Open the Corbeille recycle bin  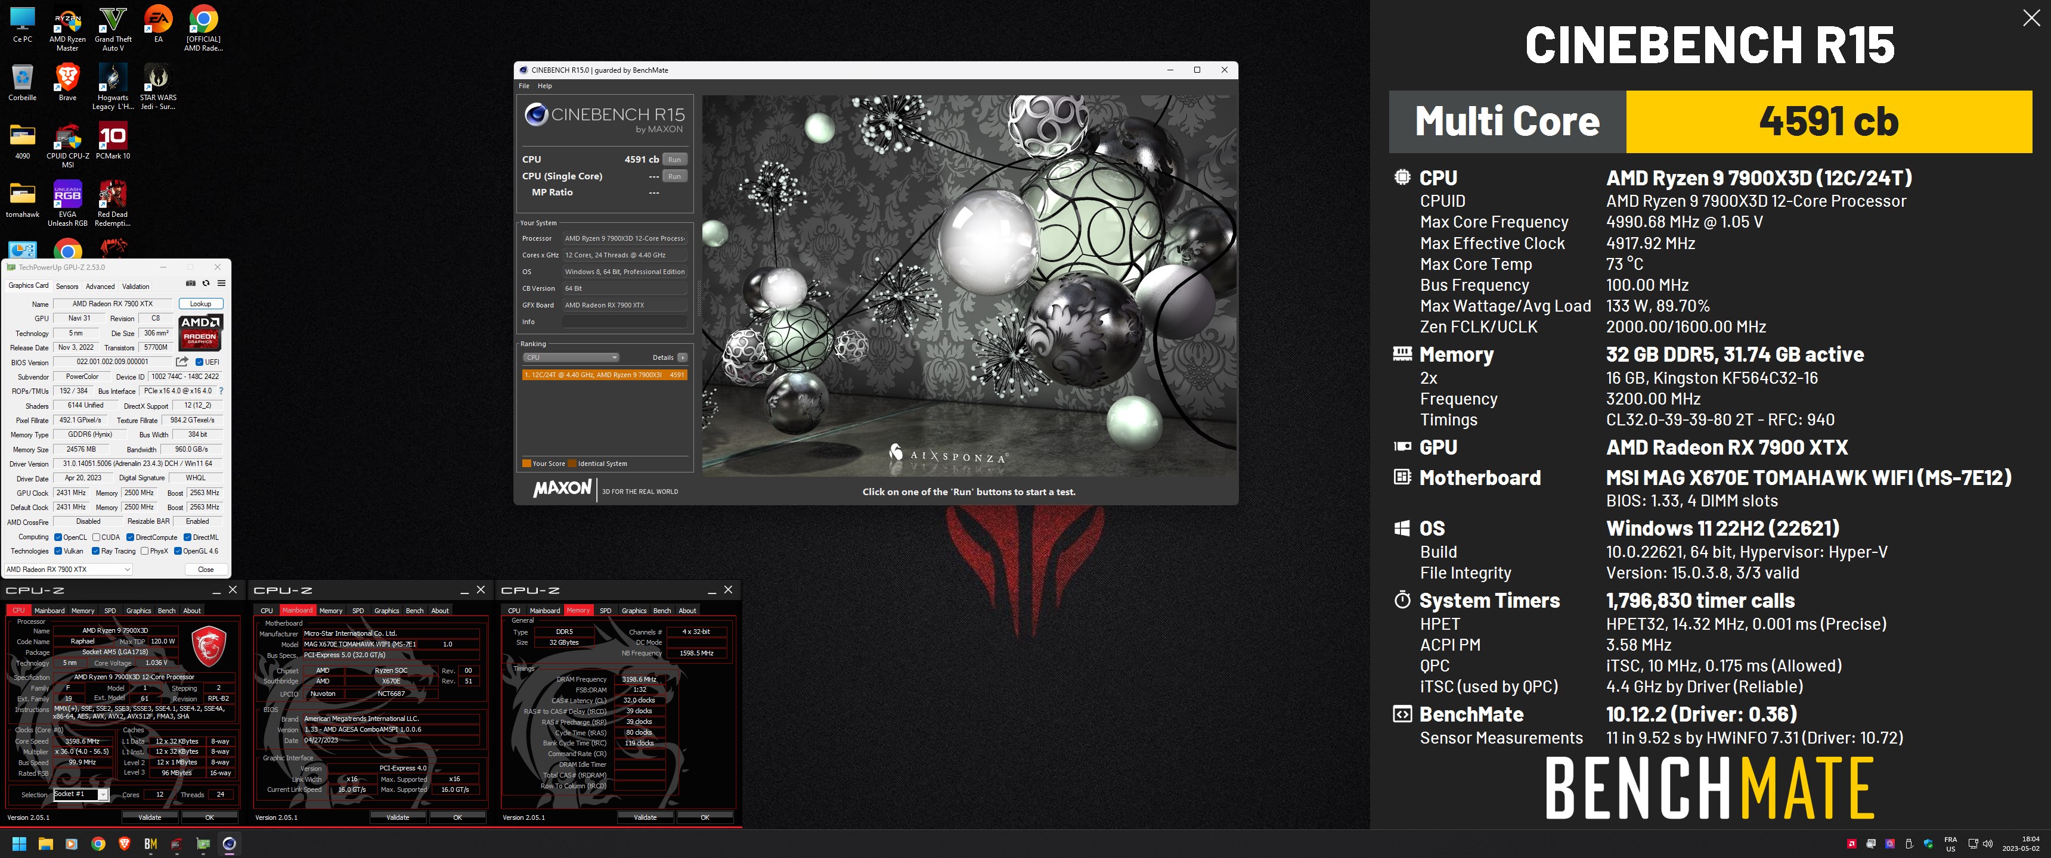pyautogui.click(x=22, y=83)
